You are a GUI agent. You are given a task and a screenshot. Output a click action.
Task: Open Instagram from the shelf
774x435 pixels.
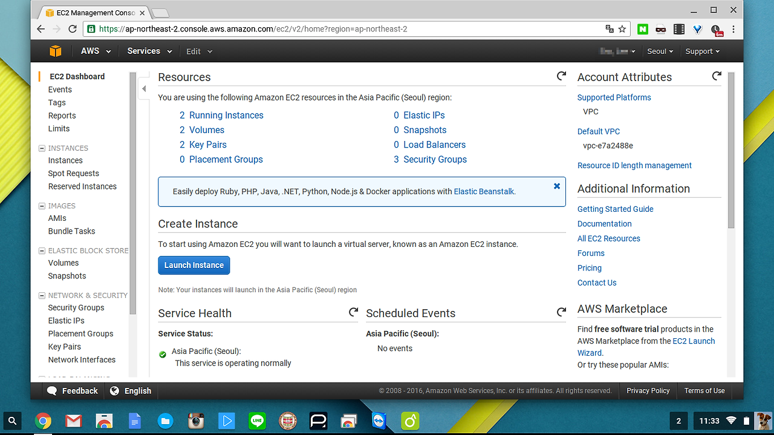(x=196, y=421)
